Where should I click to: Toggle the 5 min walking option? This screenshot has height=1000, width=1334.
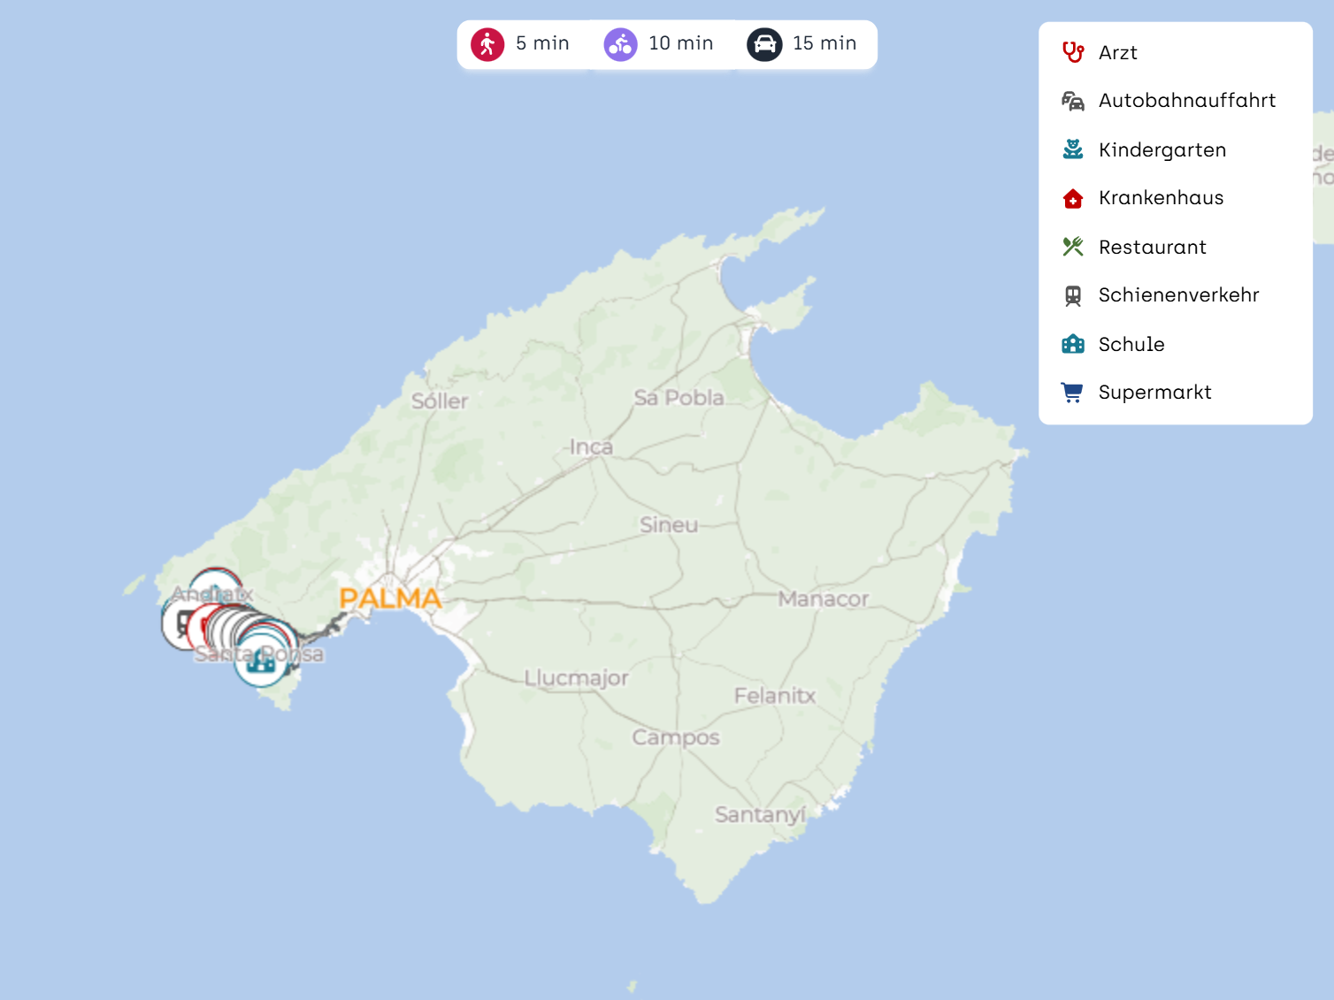coord(520,44)
